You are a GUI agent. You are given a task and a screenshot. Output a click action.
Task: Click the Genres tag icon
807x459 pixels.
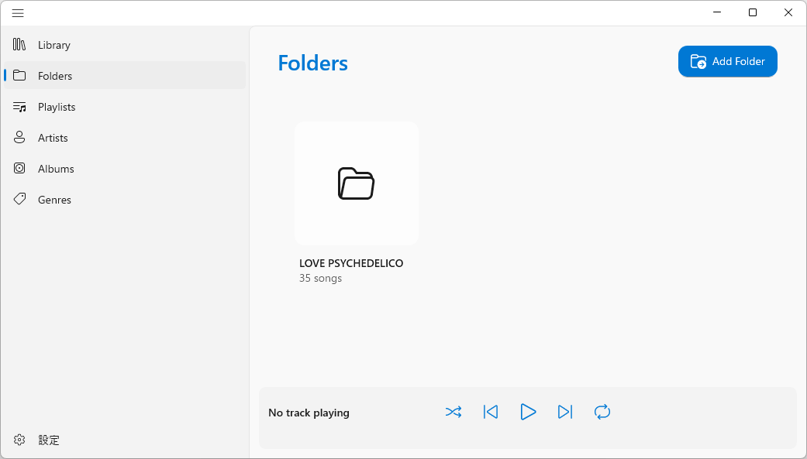[x=20, y=200]
